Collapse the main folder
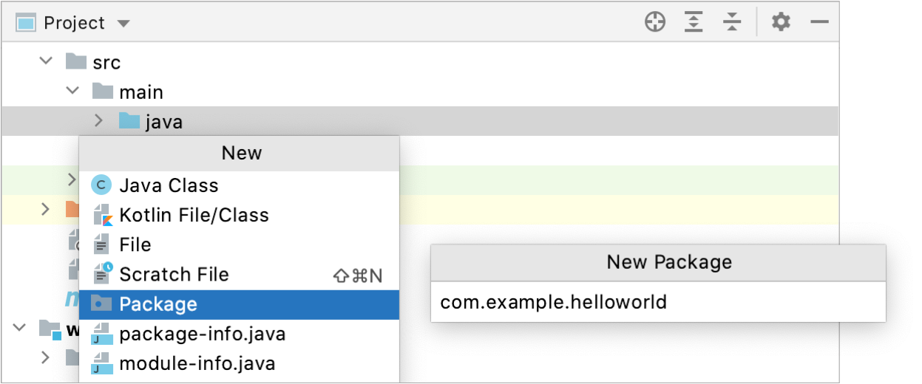 point(72,91)
